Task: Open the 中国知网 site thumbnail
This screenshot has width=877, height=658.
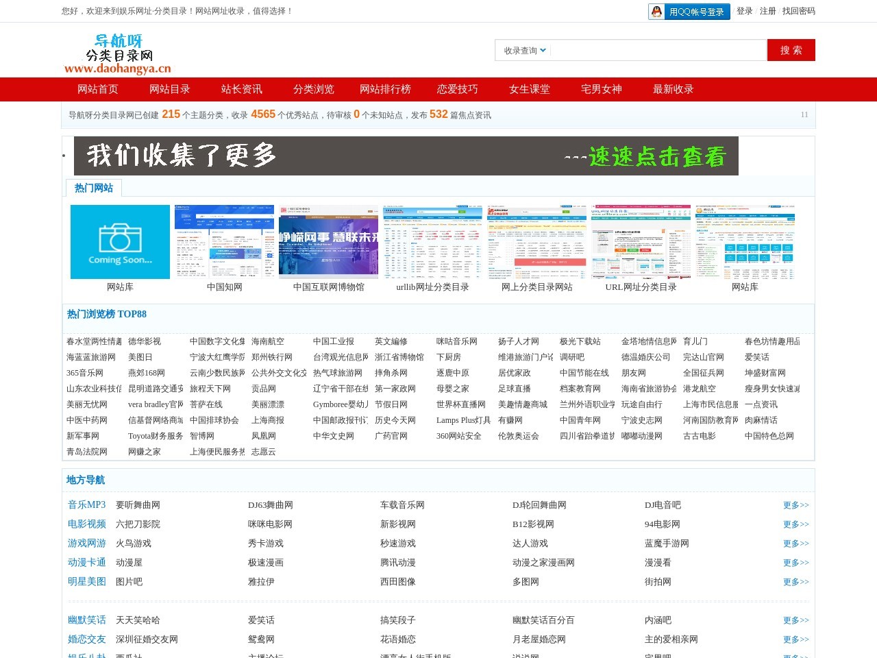Action: pyautogui.click(x=224, y=241)
